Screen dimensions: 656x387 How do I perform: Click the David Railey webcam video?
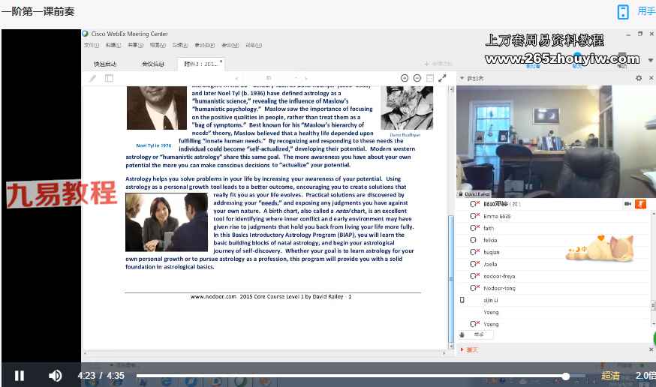click(556, 142)
